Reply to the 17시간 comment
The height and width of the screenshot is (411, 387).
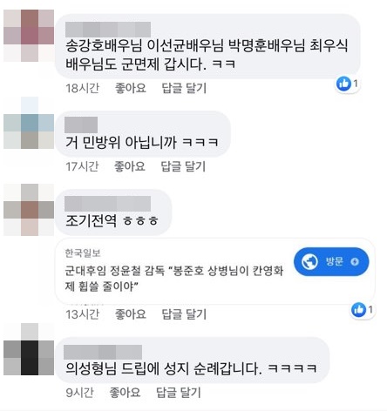point(183,166)
